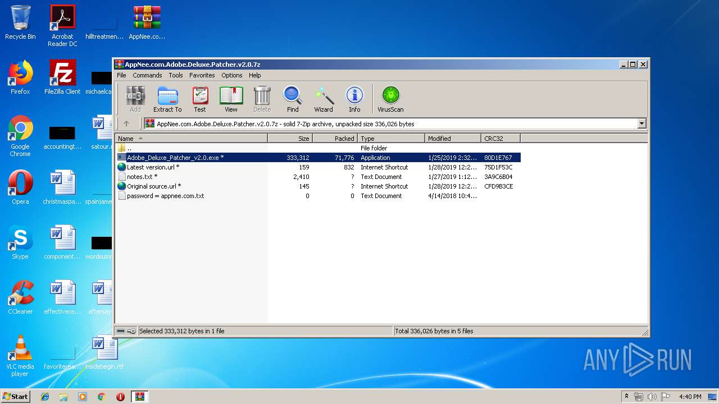The image size is (719, 404).
Task: Sort by the Type column header
Action: pyautogui.click(x=391, y=138)
